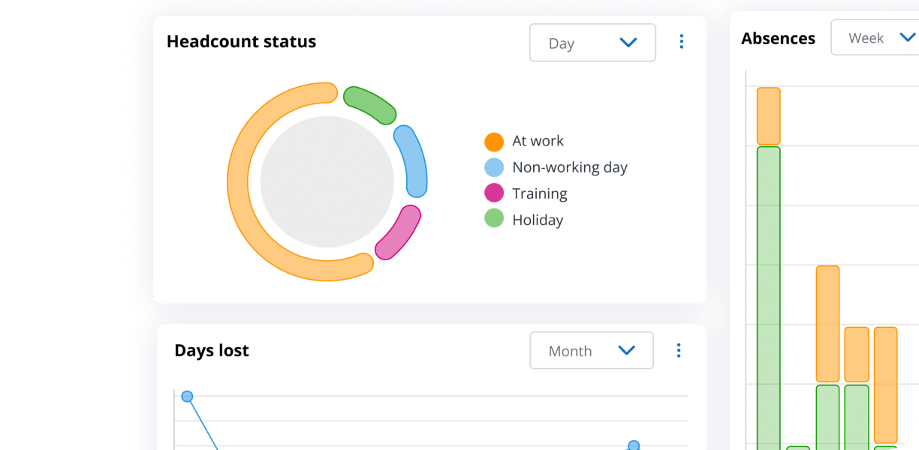The image size is (919, 450).
Task: Select the Training legend label
Action: coord(540,193)
